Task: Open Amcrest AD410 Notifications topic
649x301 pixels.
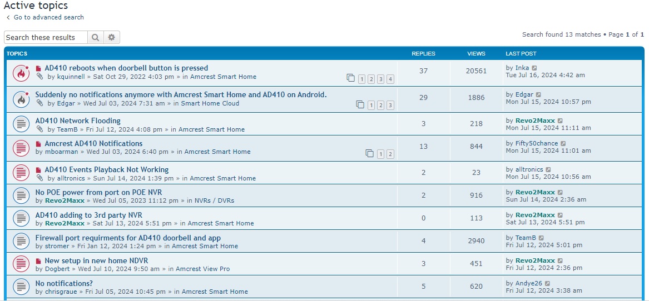Action: click(93, 143)
